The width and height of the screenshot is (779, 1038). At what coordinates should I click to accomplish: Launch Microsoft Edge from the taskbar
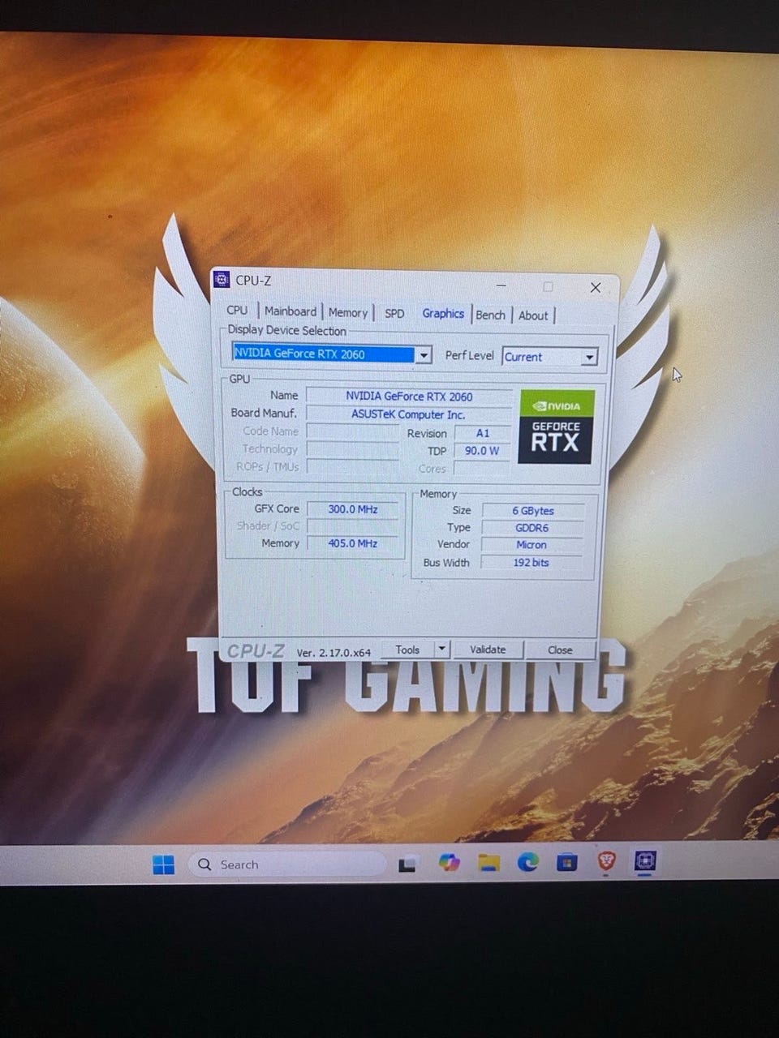pos(527,863)
